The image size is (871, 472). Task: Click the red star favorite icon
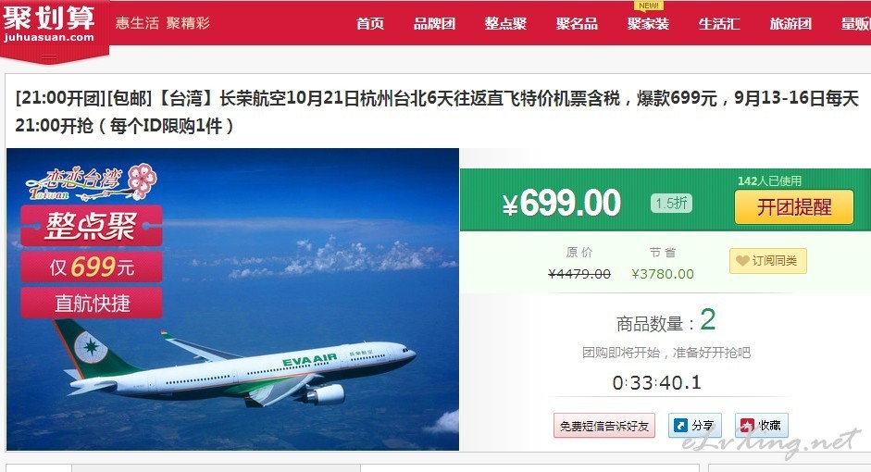pos(747,426)
